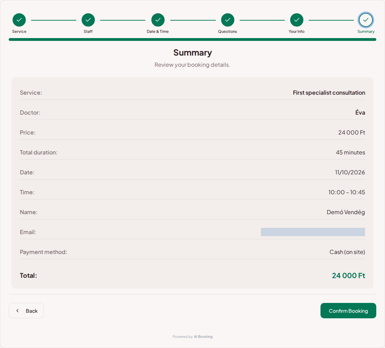Image resolution: width=385 pixels, height=348 pixels.
Task: Click the date '11/10/2026'
Action: [350, 172]
